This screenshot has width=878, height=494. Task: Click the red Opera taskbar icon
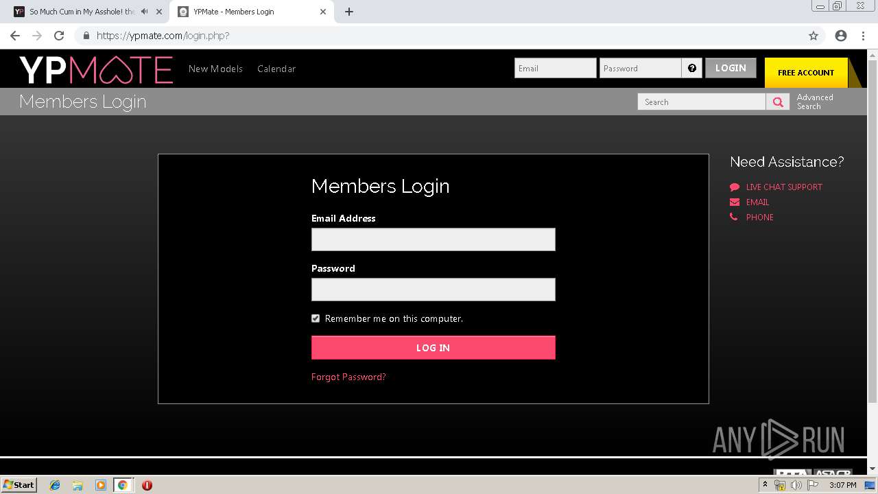pos(147,485)
